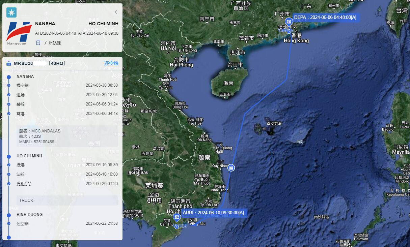Image resolution: width=410 pixels, height=247 pixels.
Task: Click the final 还空箱 checkmark under BINH DUONG
Action: click(x=9, y=223)
